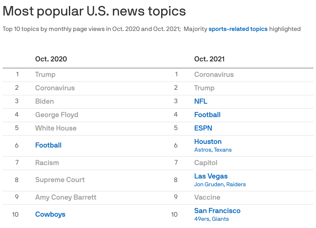Click the Las Vegas topic link
Image resolution: width=316 pixels, height=228 pixels.
pos(211,176)
